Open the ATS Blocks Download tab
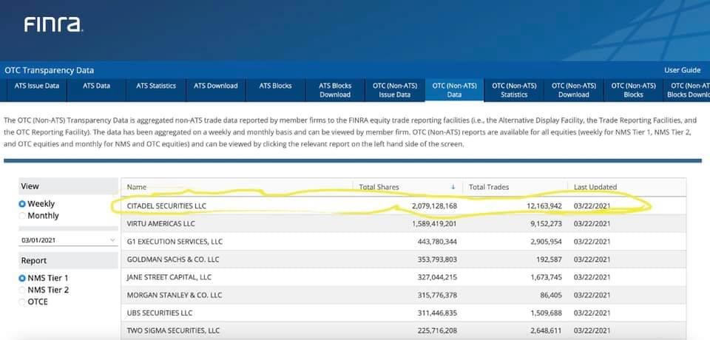Image resolution: width=710 pixels, height=340 pixels. (335, 90)
